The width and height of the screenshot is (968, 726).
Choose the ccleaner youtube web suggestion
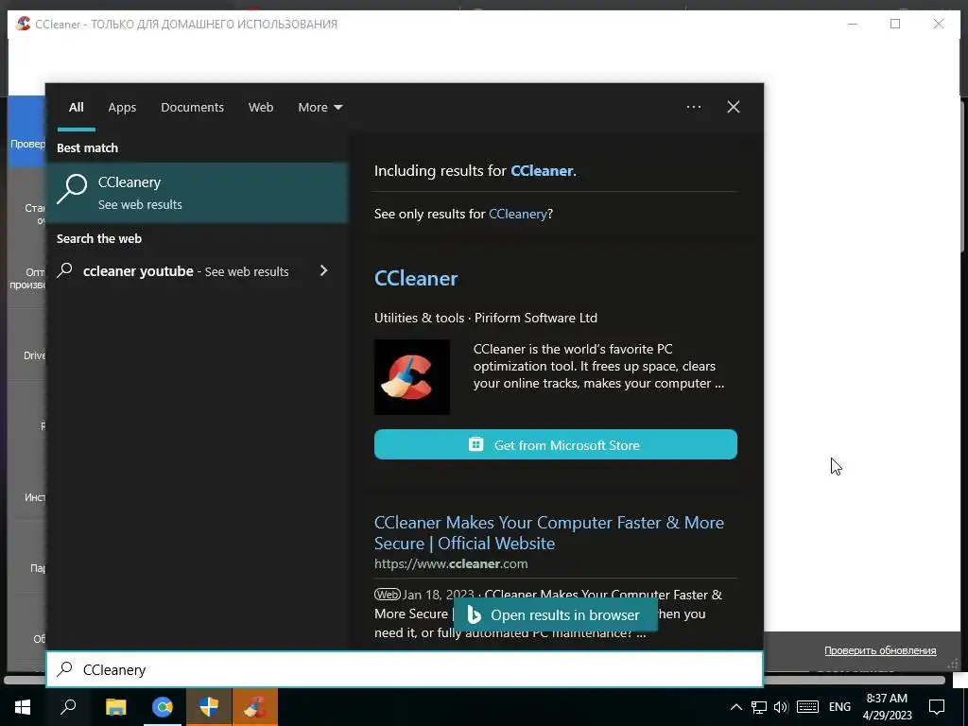[x=186, y=271]
